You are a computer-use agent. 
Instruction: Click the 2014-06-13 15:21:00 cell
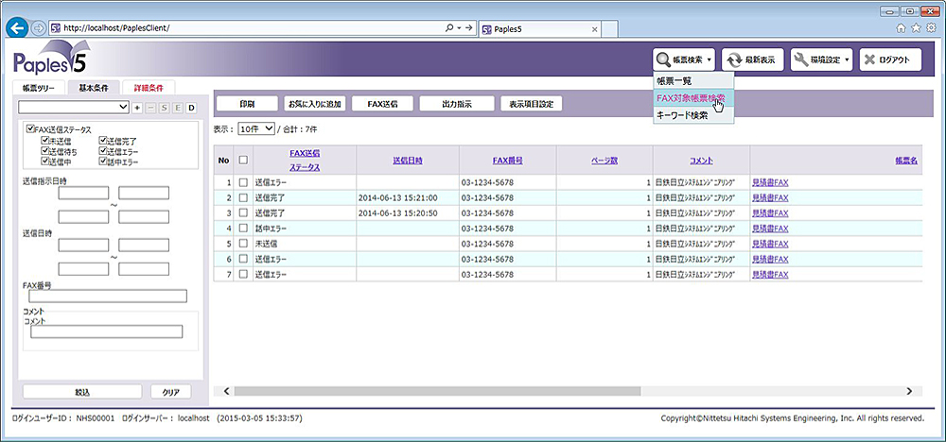click(407, 197)
